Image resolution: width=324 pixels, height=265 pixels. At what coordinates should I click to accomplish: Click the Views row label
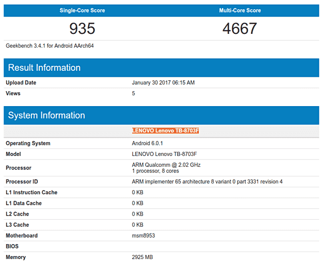[13, 93]
